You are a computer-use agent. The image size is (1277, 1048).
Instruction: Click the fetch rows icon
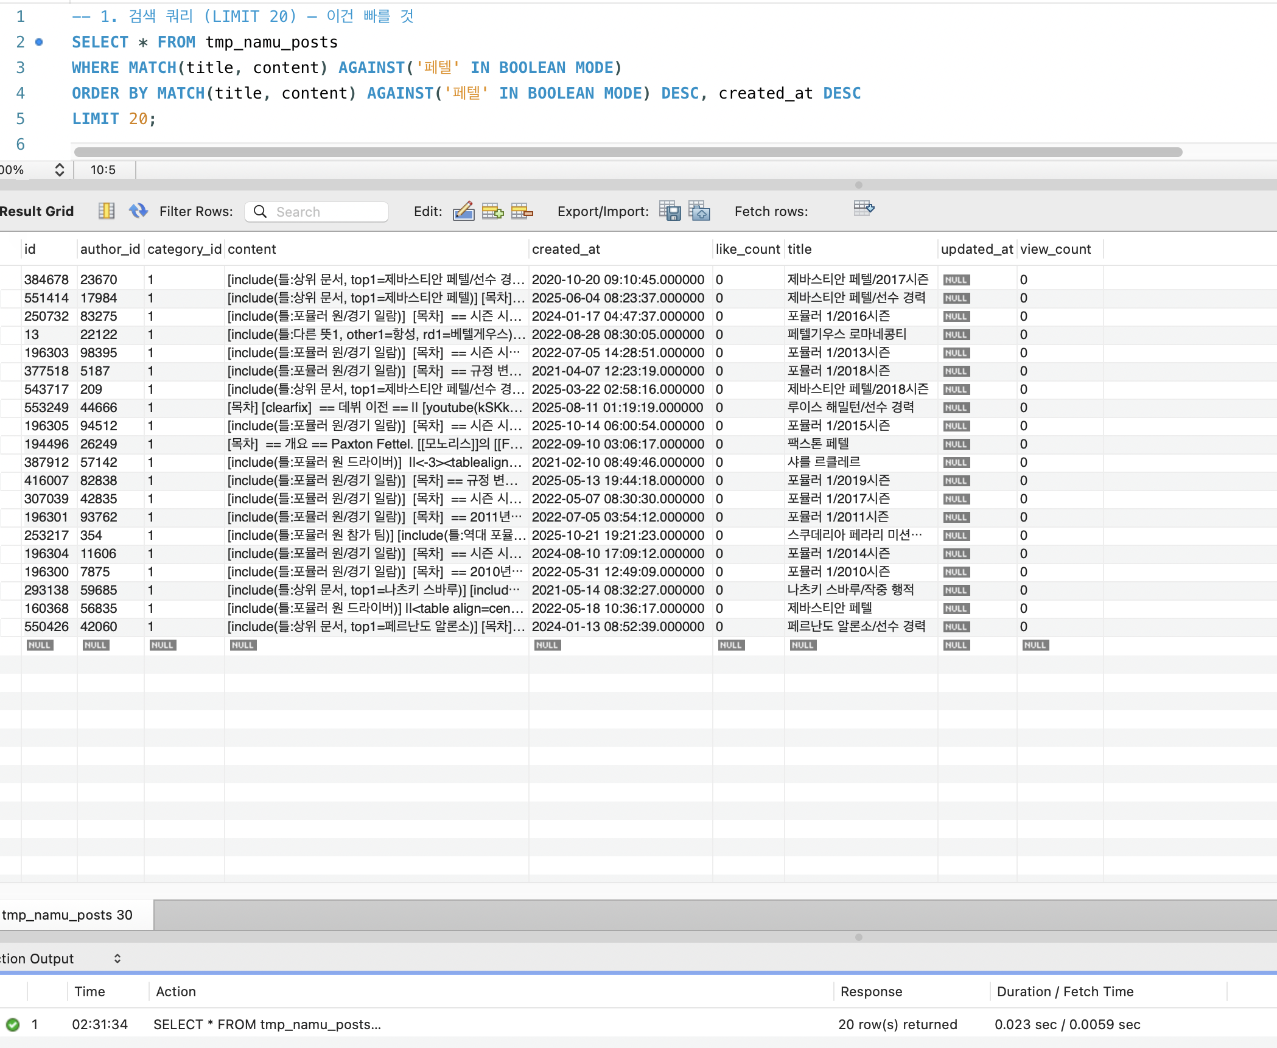click(864, 209)
